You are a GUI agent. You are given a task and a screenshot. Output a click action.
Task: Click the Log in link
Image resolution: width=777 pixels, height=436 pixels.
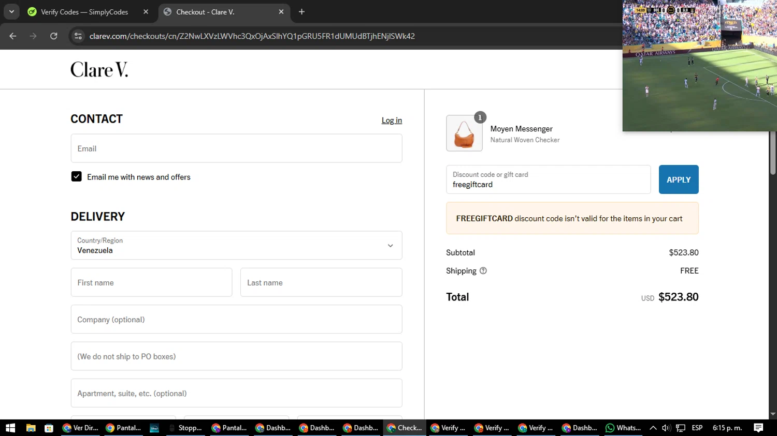coord(392,120)
